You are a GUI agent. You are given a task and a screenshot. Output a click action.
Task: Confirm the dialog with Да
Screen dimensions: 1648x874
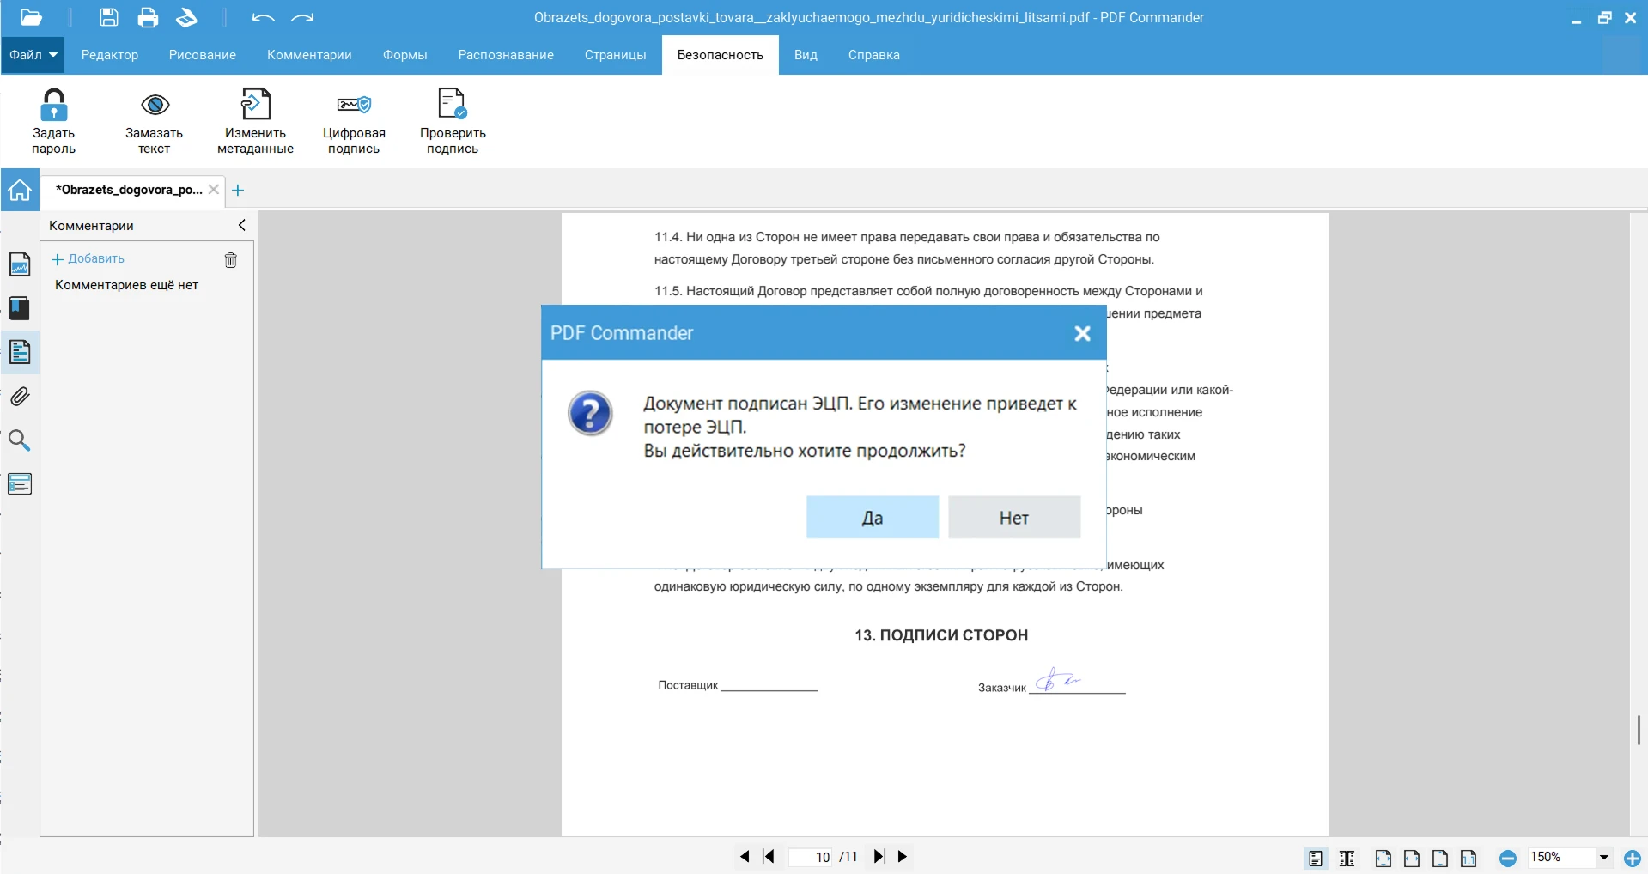point(872,518)
